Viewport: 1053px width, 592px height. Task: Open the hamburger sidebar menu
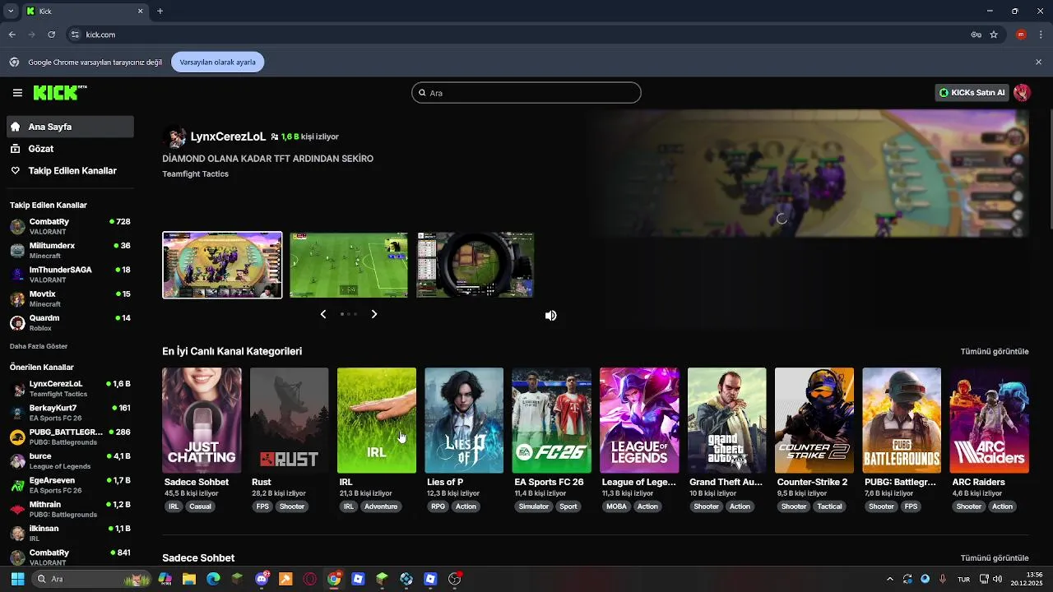(x=17, y=93)
